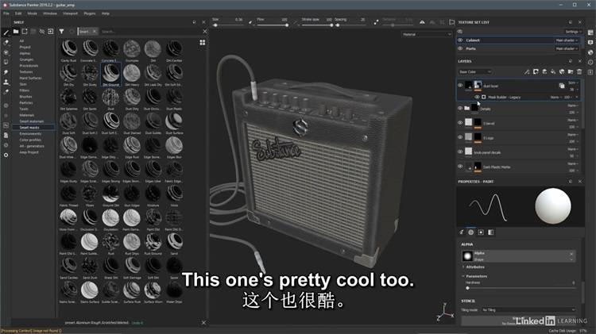Select Grunges shelf category
Screen dimensions: 596x334
[x=26, y=60]
